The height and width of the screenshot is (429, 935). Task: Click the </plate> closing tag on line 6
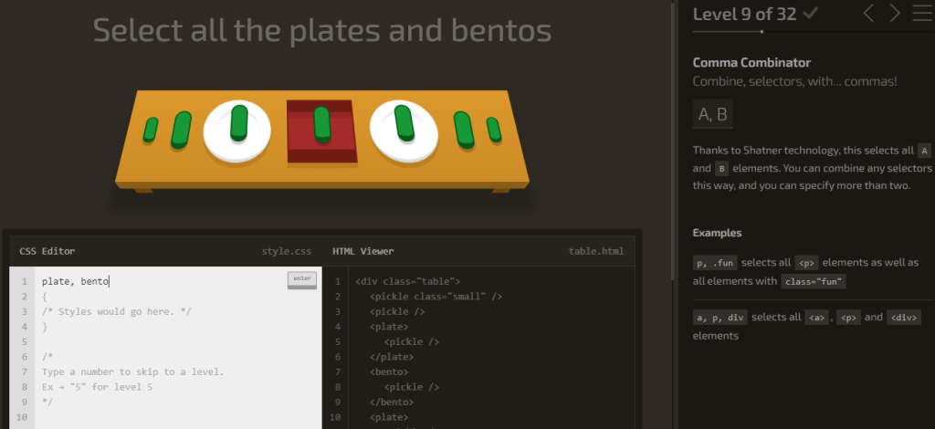coord(391,357)
